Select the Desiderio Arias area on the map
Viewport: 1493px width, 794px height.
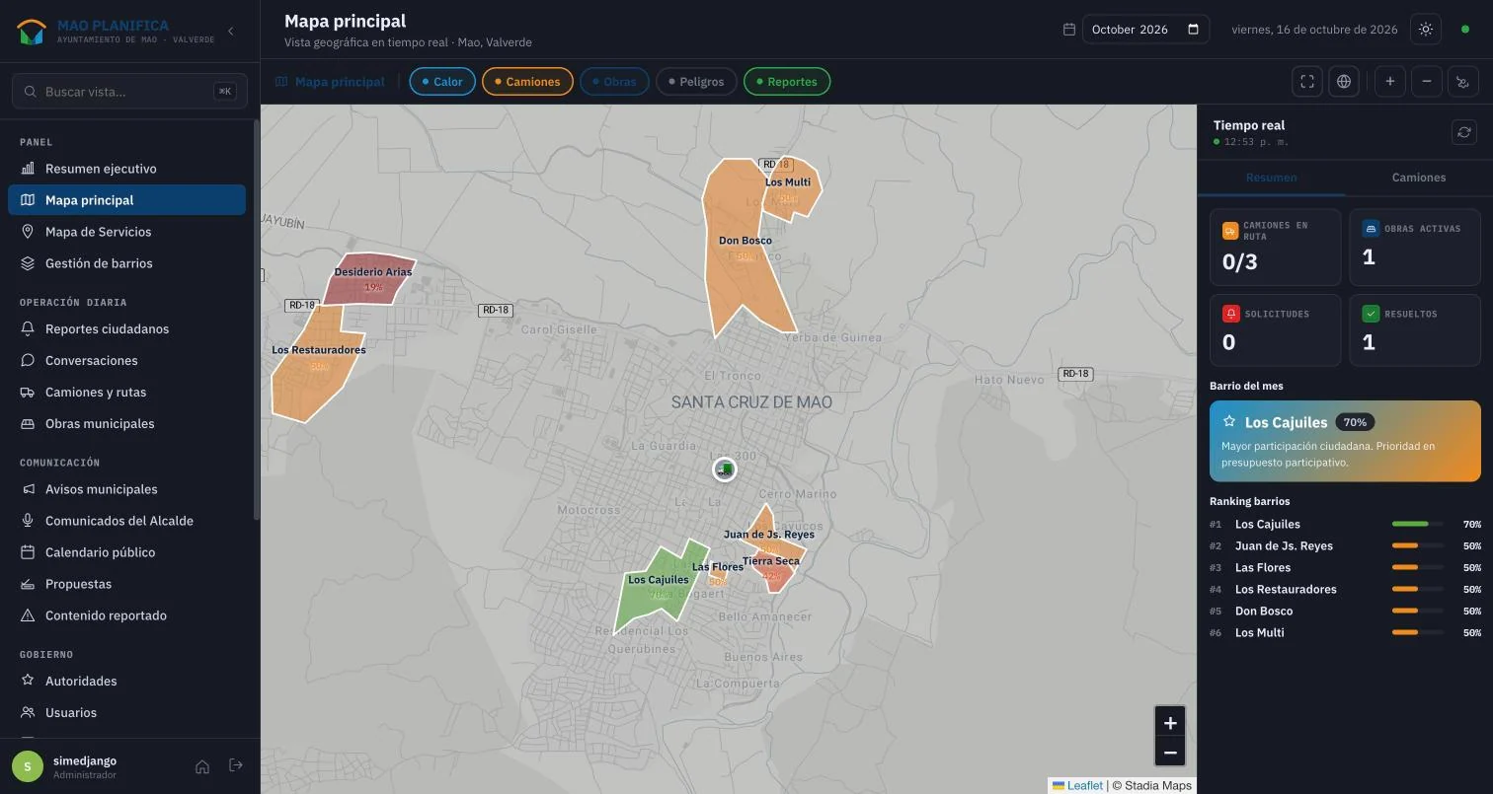tap(370, 281)
